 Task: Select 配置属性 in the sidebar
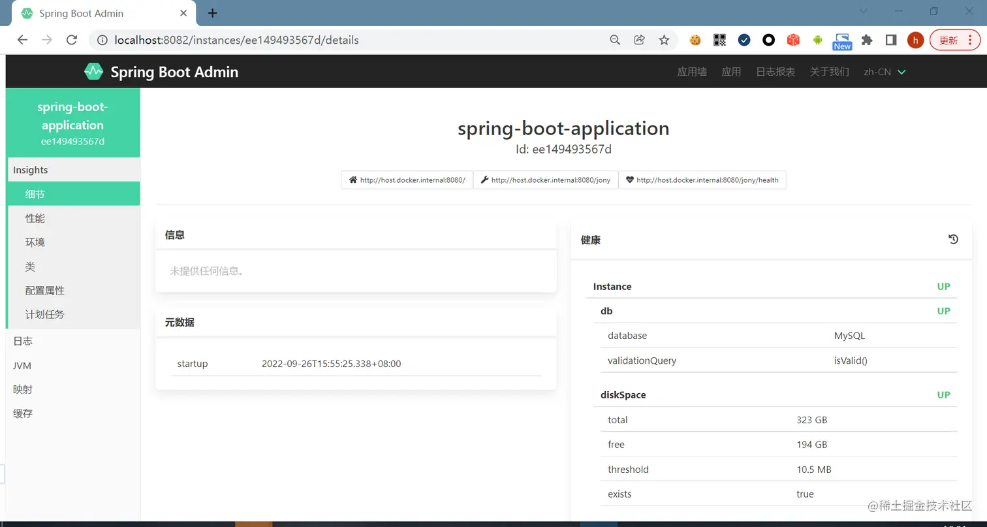[x=74, y=291]
